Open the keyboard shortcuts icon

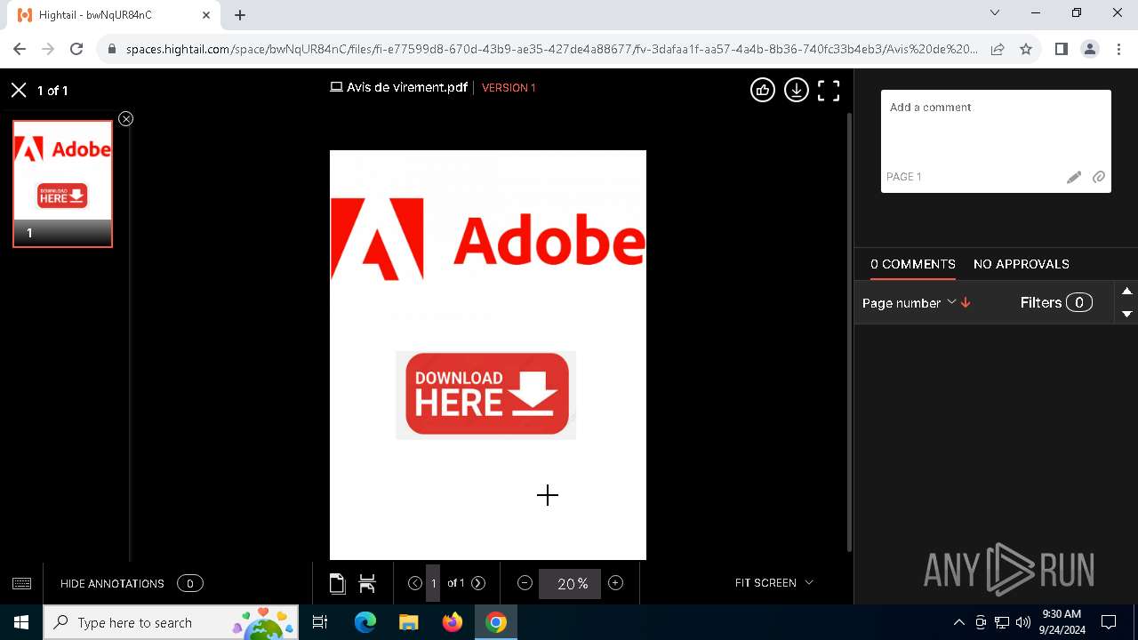tap(22, 583)
